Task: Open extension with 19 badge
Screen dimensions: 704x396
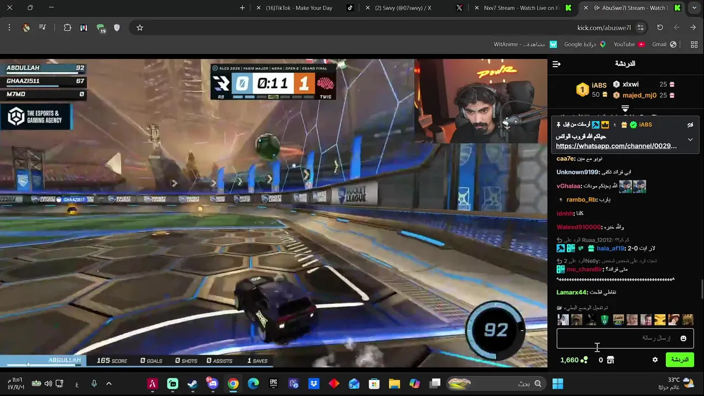Action: click(x=101, y=28)
